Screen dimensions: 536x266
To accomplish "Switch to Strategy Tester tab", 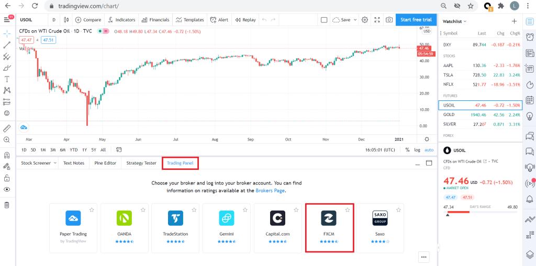I will [141, 163].
